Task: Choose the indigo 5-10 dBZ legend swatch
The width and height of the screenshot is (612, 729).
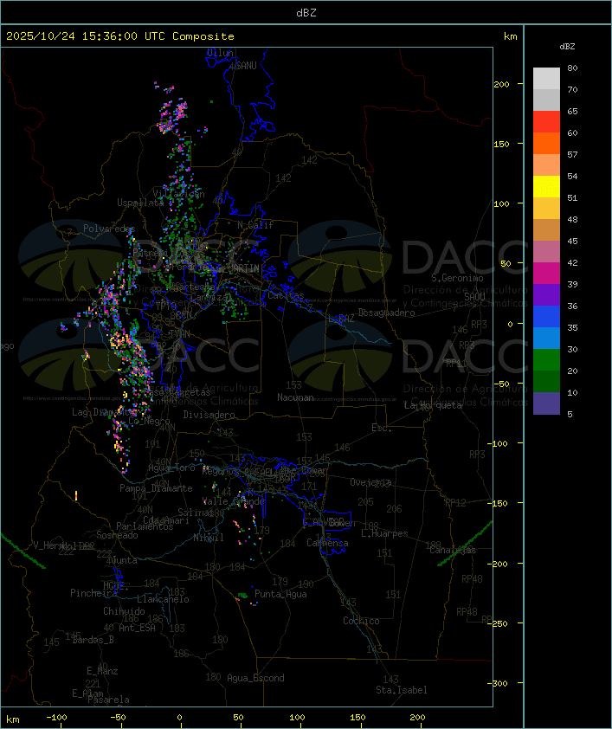Action: click(x=546, y=403)
